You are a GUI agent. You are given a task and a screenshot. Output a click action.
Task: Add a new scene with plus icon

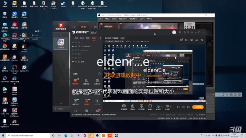tap(101, 38)
